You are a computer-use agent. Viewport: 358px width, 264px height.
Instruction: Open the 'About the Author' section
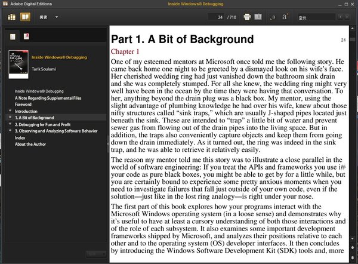[30, 144]
